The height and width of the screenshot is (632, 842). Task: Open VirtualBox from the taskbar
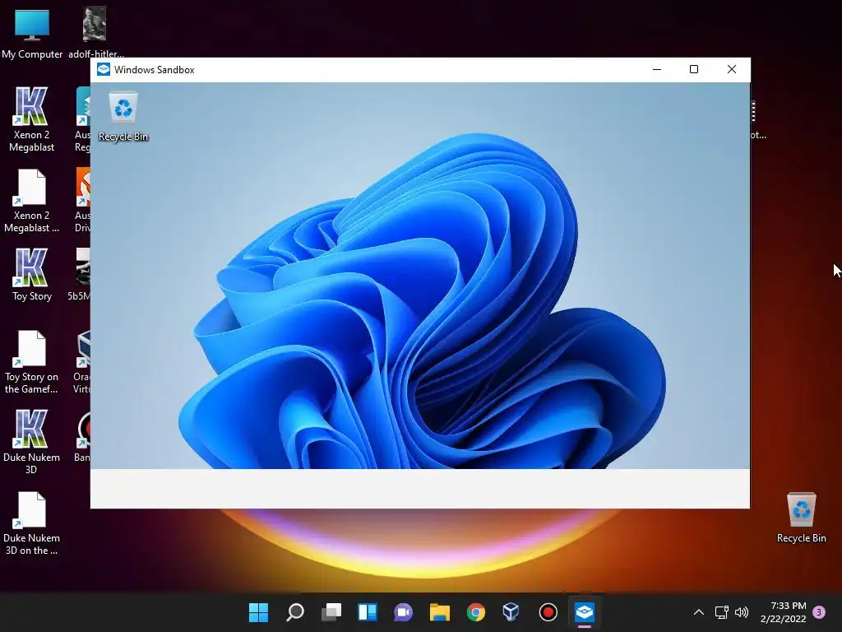click(511, 612)
